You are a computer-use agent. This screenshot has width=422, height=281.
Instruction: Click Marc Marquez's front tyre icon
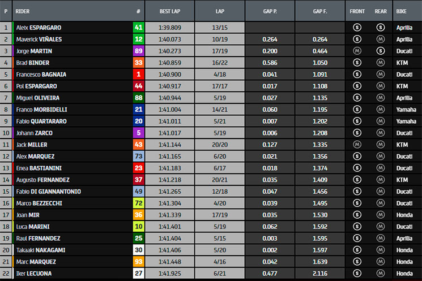[x=357, y=261]
